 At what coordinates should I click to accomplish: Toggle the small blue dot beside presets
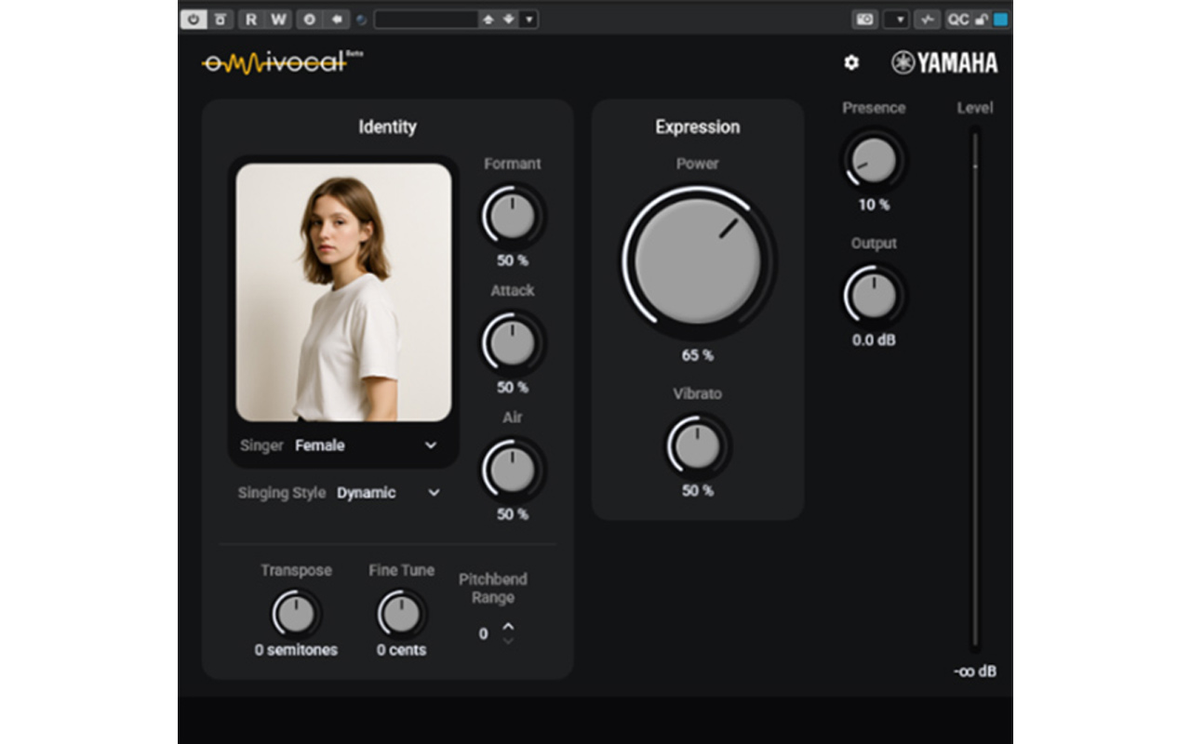point(360,20)
